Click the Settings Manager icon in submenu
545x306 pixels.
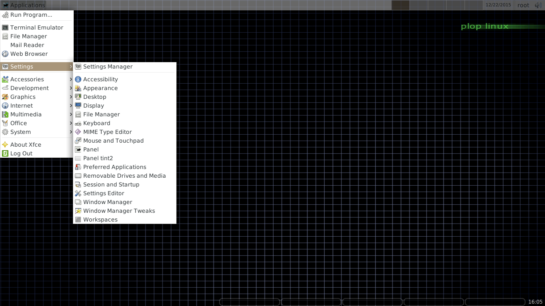point(78,67)
